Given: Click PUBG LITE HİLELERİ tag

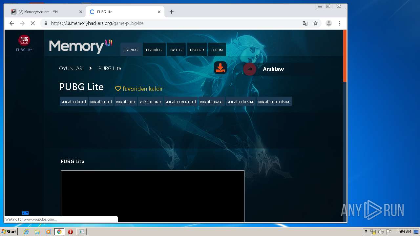Looking at the screenshot, I should coord(73,102).
